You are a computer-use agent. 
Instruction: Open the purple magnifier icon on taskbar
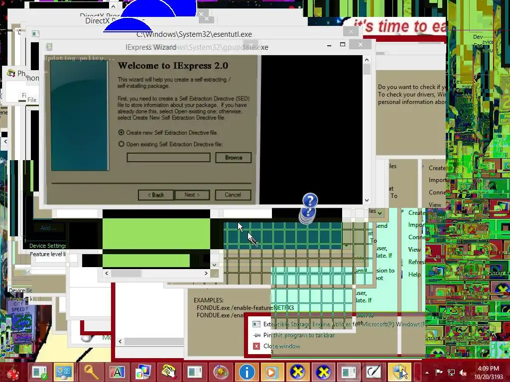(221, 372)
